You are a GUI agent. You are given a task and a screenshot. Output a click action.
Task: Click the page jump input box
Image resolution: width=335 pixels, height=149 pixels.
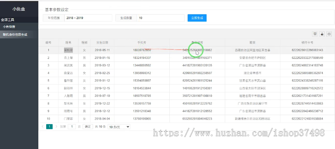[x=72, y=127]
